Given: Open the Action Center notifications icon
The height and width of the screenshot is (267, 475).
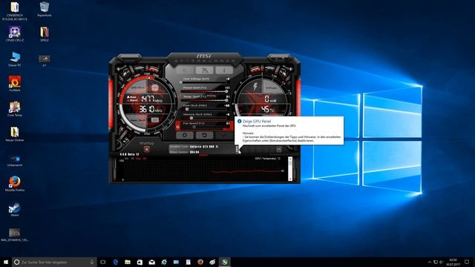Looking at the screenshot, I should pyautogui.click(x=467, y=262).
